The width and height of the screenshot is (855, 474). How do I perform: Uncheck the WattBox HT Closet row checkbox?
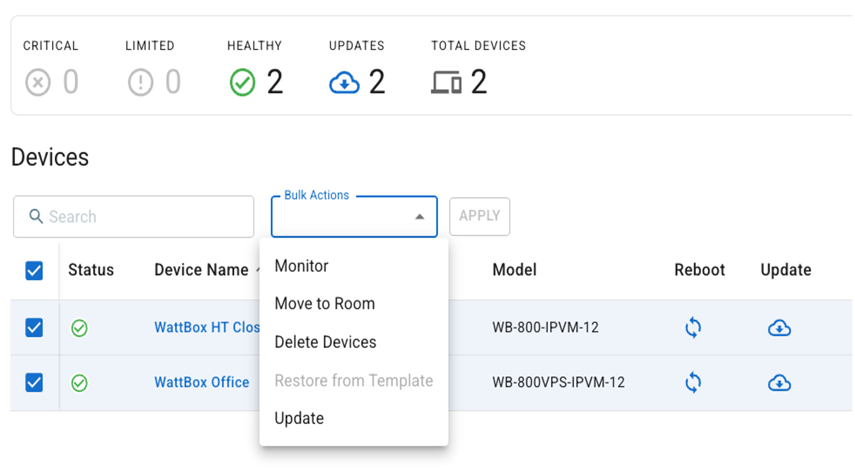pos(34,328)
